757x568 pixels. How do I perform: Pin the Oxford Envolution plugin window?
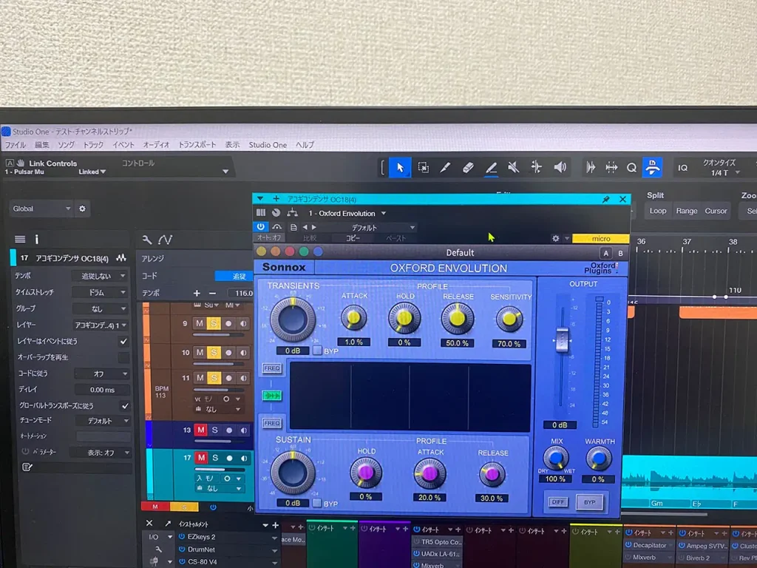(x=606, y=199)
